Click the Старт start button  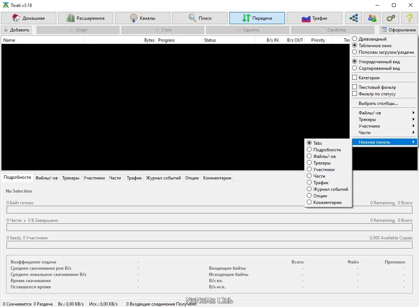[78, 30]
